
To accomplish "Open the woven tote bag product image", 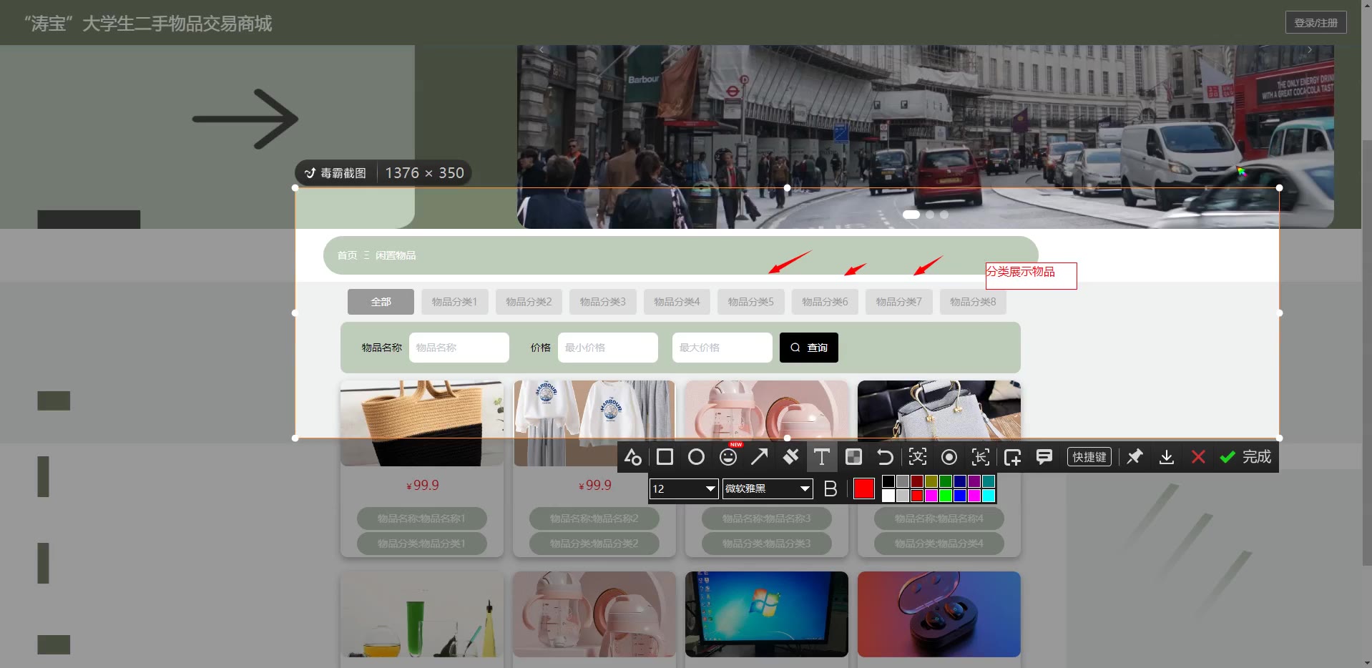I will (422, 423).
